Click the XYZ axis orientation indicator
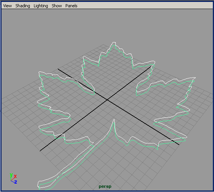Image resolution: width=214 pixels, height=192 pixels. coord(13,179)
